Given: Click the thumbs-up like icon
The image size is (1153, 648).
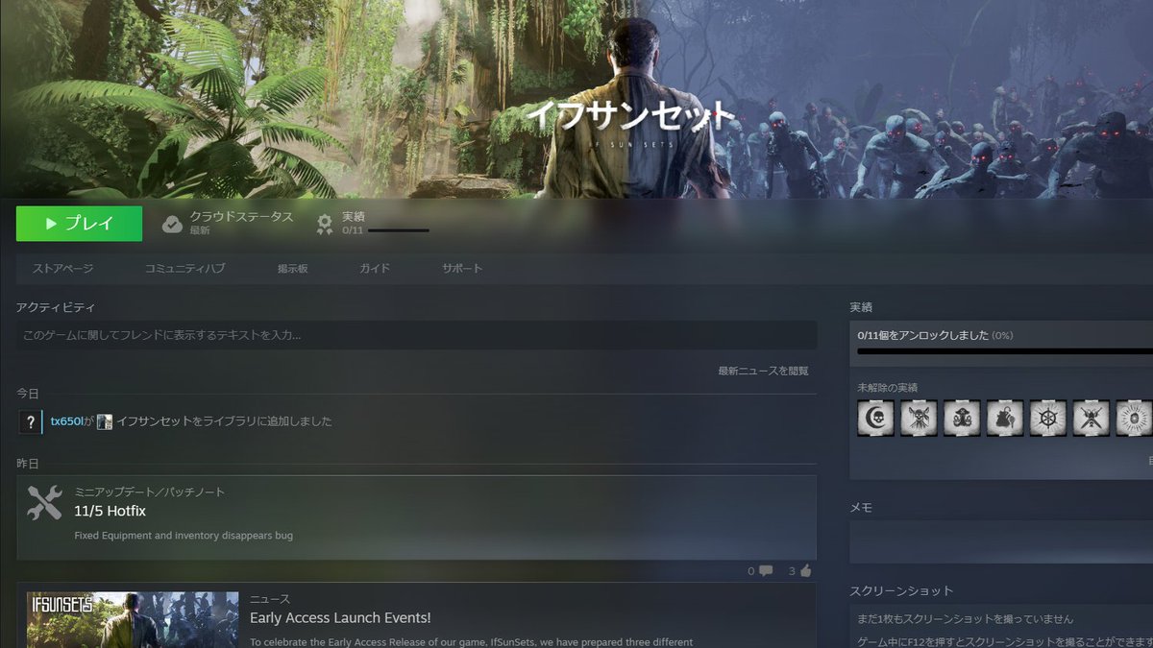Looking at the screenshot, I should [805, 570].
